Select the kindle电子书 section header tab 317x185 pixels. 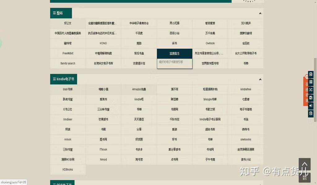click(x=63, y=79)
